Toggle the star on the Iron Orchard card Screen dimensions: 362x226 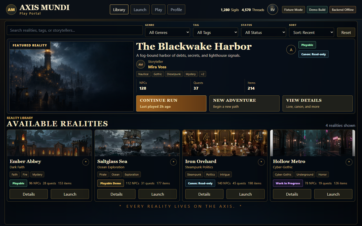(261, 162)
